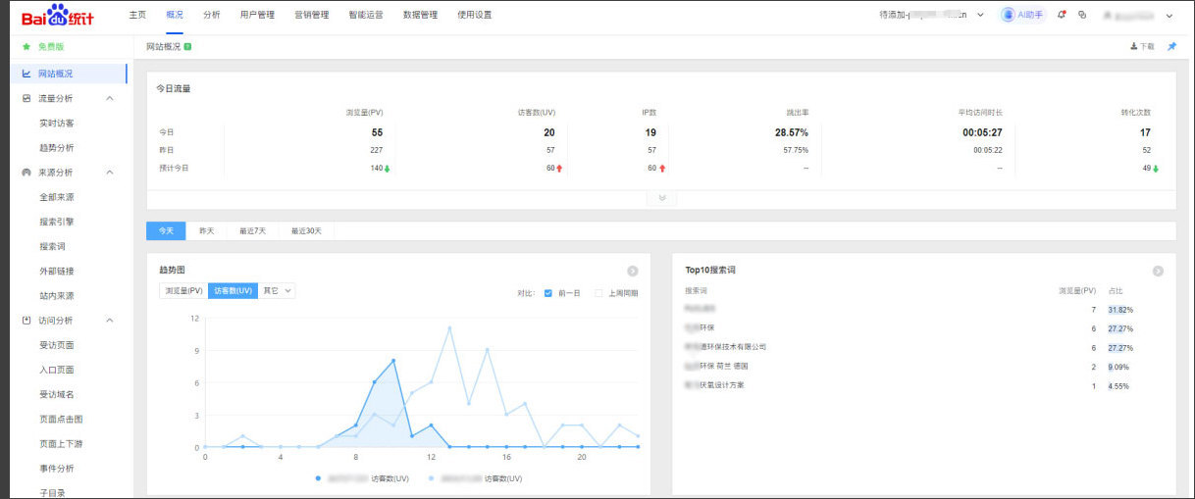The image size is (1195, 499).
Task: Open the AI助手 assistant
Action: (1022, 15)
